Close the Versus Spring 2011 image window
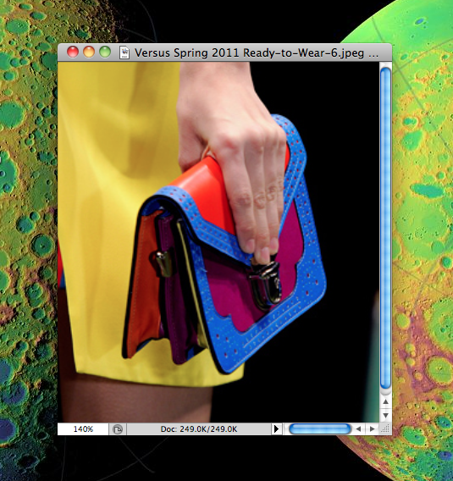 tap(73, 53)
